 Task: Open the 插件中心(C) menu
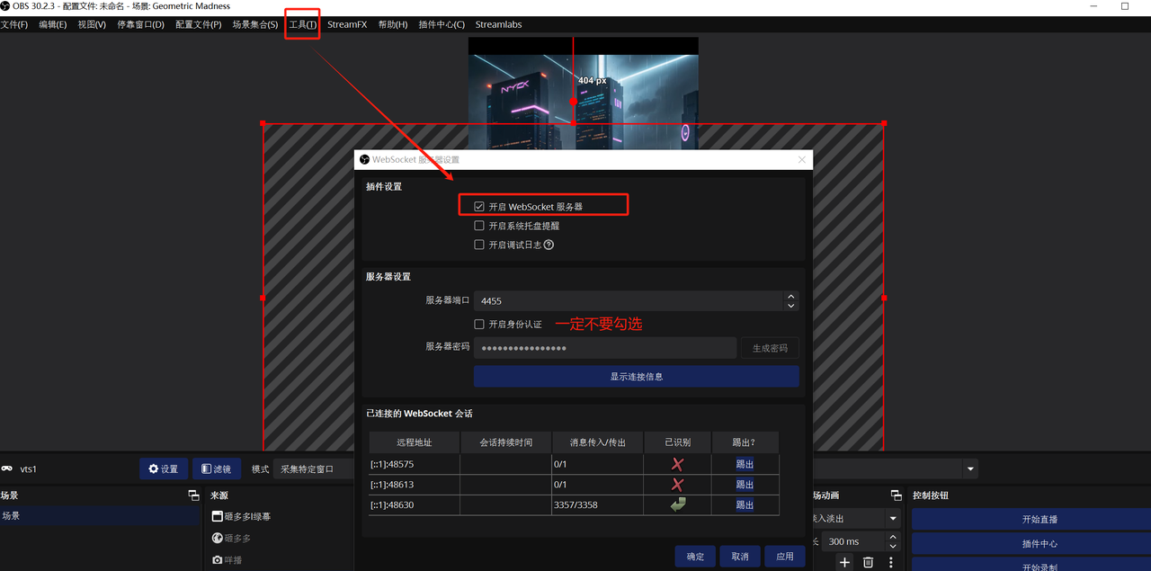pos(442,24)
